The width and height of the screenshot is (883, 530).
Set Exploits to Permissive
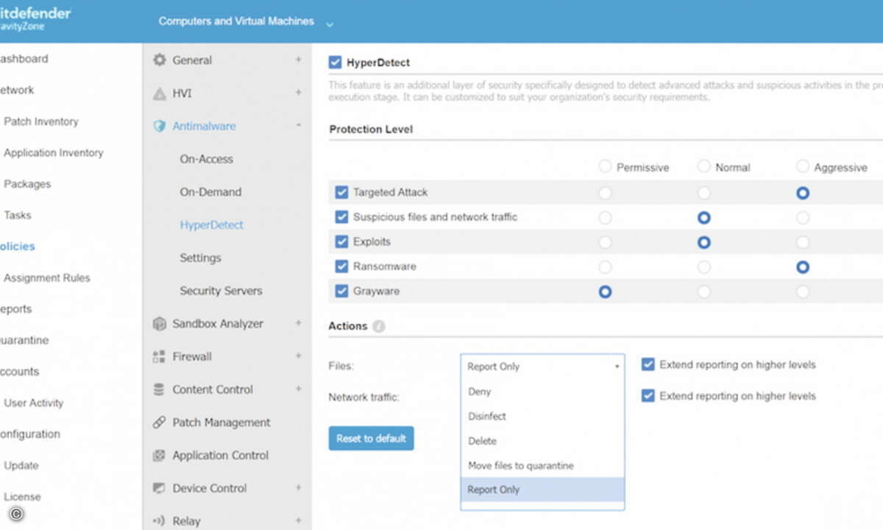605,242
